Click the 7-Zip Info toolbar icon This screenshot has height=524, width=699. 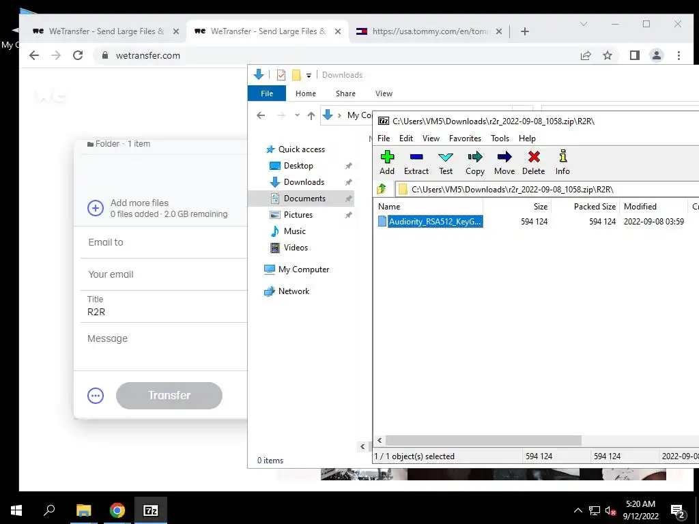point(562,162)
